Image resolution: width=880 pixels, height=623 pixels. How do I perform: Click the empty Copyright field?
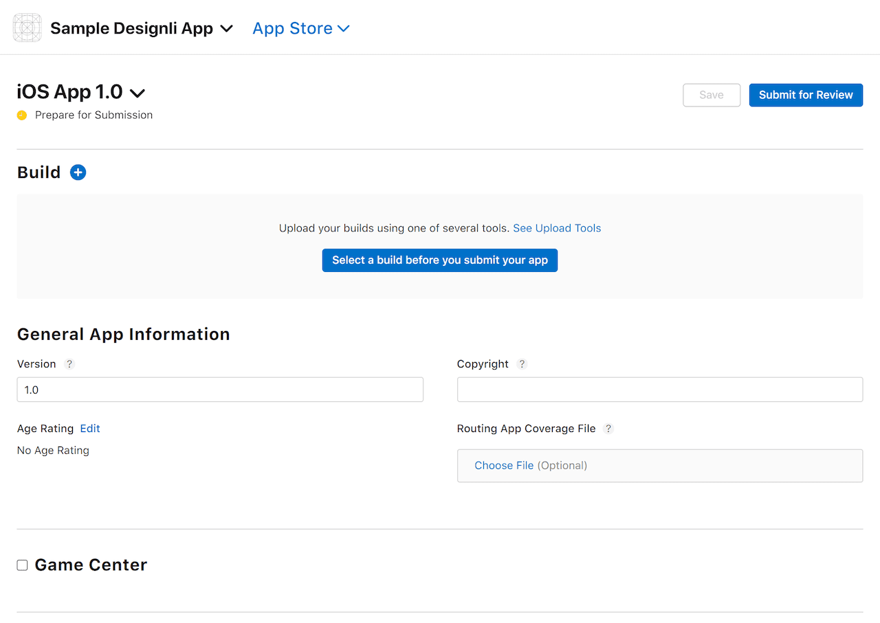click(x=659, y=389)
